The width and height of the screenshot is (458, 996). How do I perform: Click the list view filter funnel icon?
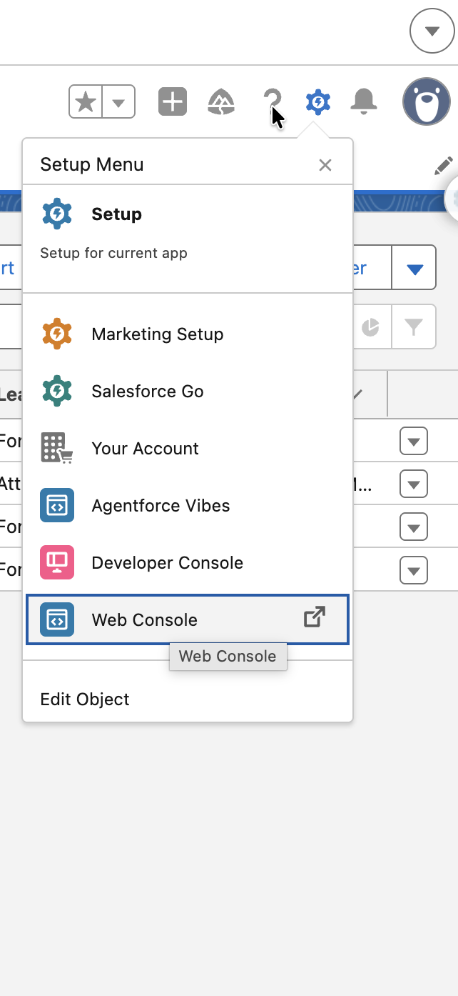point(413,327)
